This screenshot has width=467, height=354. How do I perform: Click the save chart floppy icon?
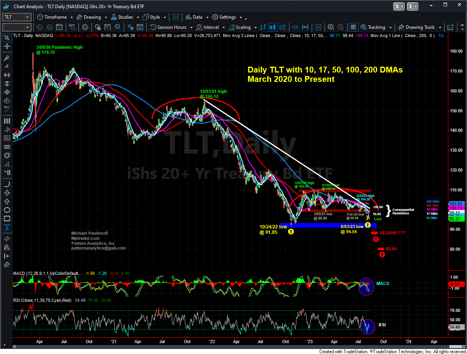(108, 27)
